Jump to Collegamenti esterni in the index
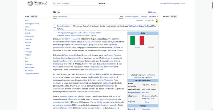Viewport: 213px width, 110px height. coord(32,74)
